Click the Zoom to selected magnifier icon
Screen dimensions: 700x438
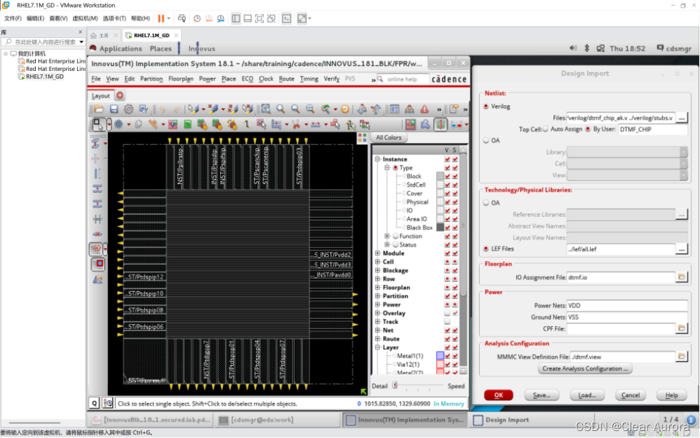tap(310, 109)
